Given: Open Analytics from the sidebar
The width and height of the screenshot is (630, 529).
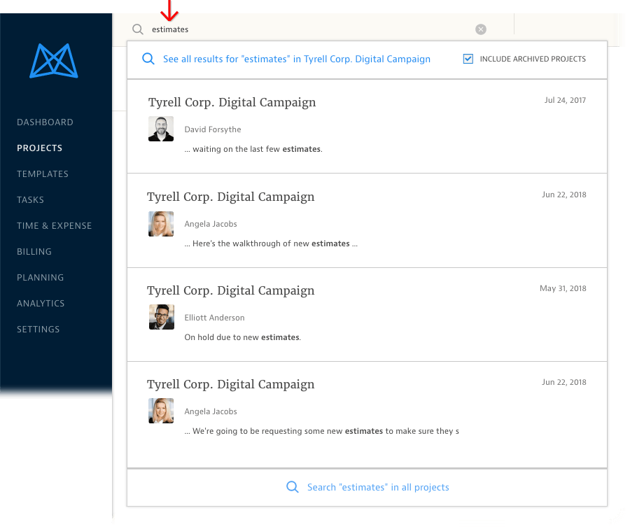Looking at the screenshot, I should click(41, 304).
